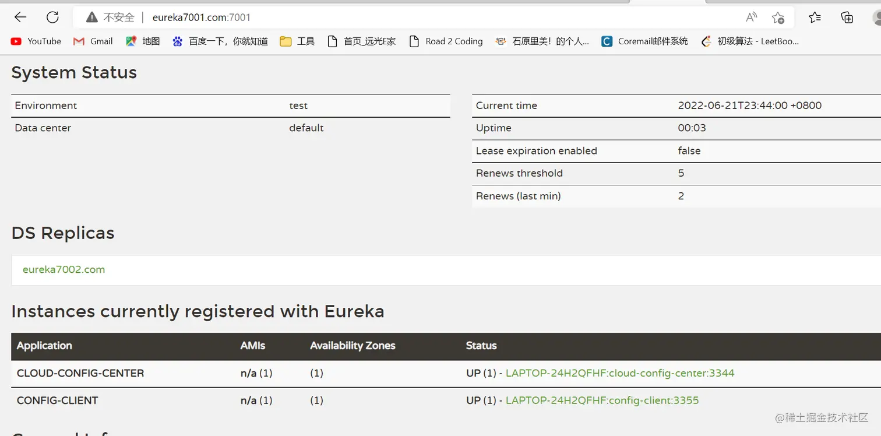This screenshot has width=881, height=436.
Task: Add this page to favorites star-plus icon
Action: 778,17
